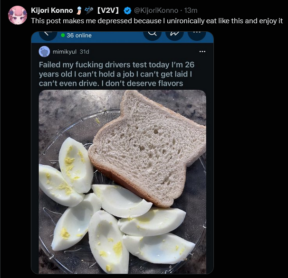Click the 13m tweet timestamp
The width and height of the screenshot is (288, 278).
pyautogui.click(x=191, y=10)
